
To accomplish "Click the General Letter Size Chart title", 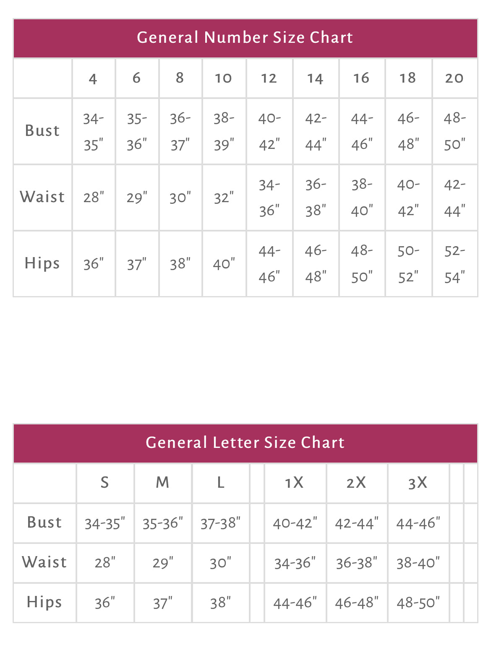I will tap(245, 443).
